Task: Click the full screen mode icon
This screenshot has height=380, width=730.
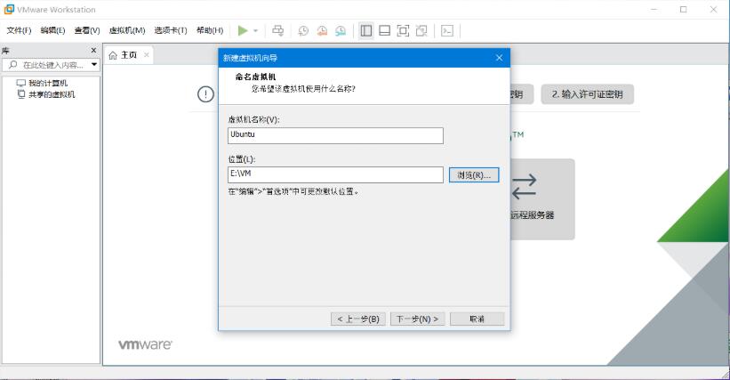Action: tap(403, 31)
